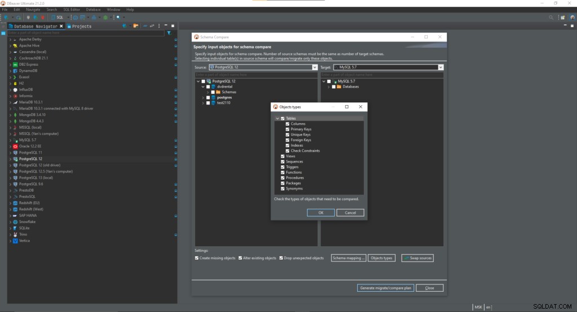The height and width of the screenshot is (312, 577).
Task: Click Cancel in Objects types dialog
Action: tap(350, 212)
